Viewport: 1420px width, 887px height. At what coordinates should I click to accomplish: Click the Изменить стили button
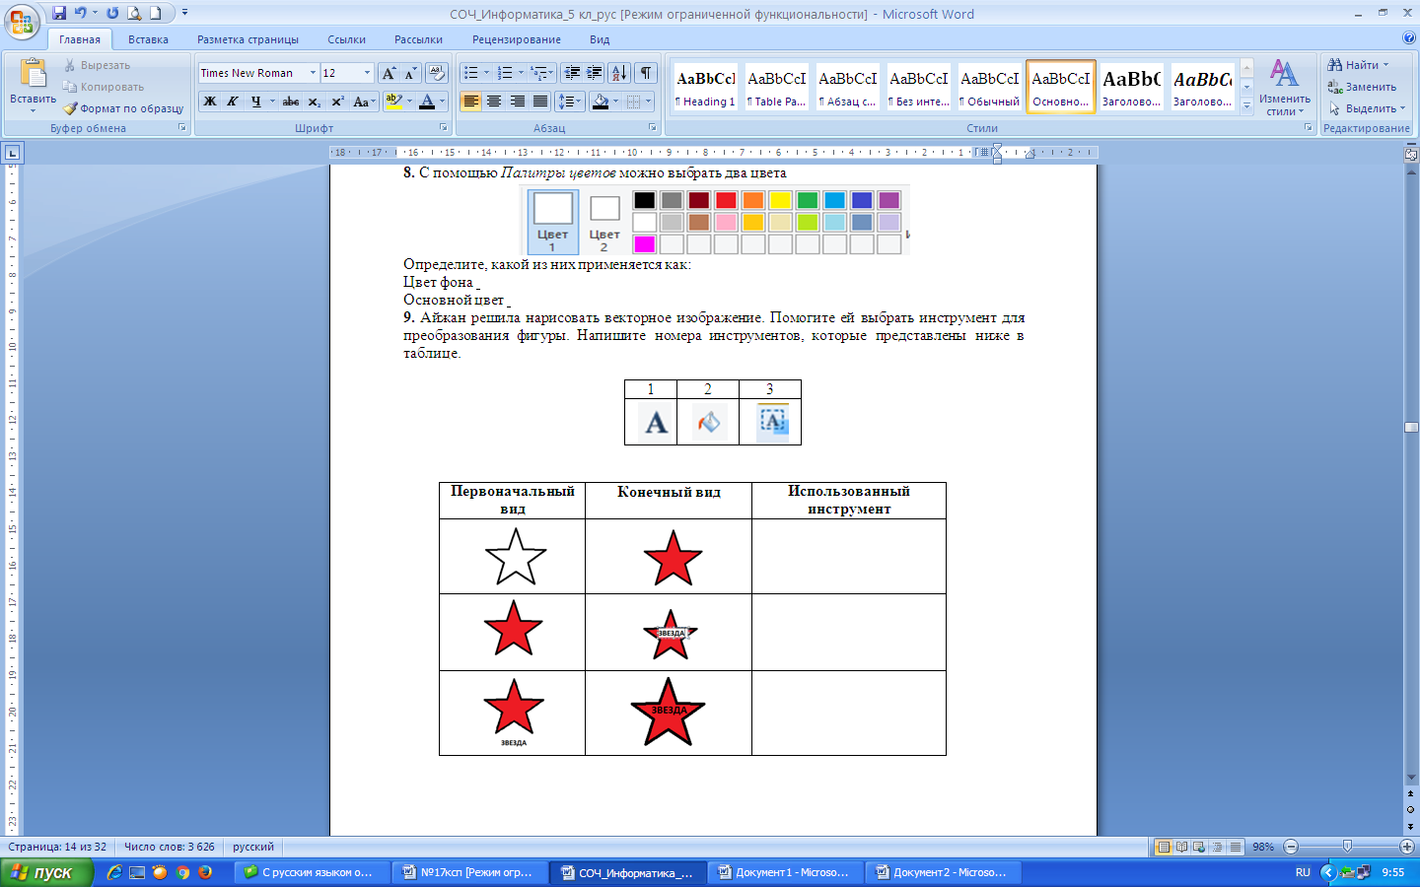click(x=1284, y=87)
